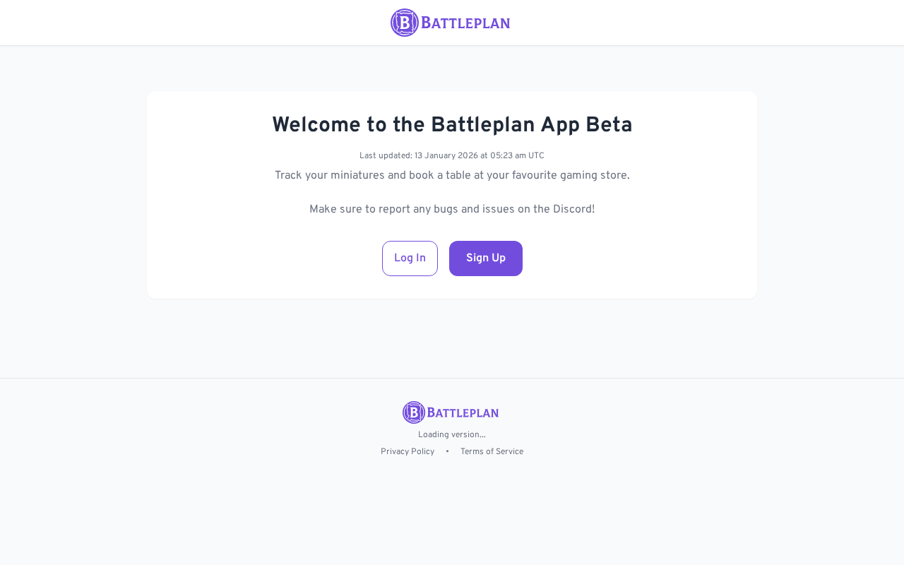Open the Privacy Policy link
This screenshot has width=904, height=565.
pyautogui.click(x=408, y=452)
